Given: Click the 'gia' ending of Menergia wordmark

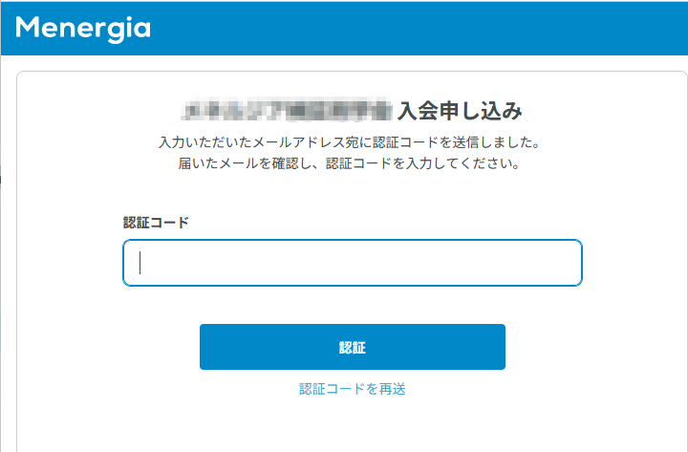Looking at the screenshot, I should (x=132, y=30).
